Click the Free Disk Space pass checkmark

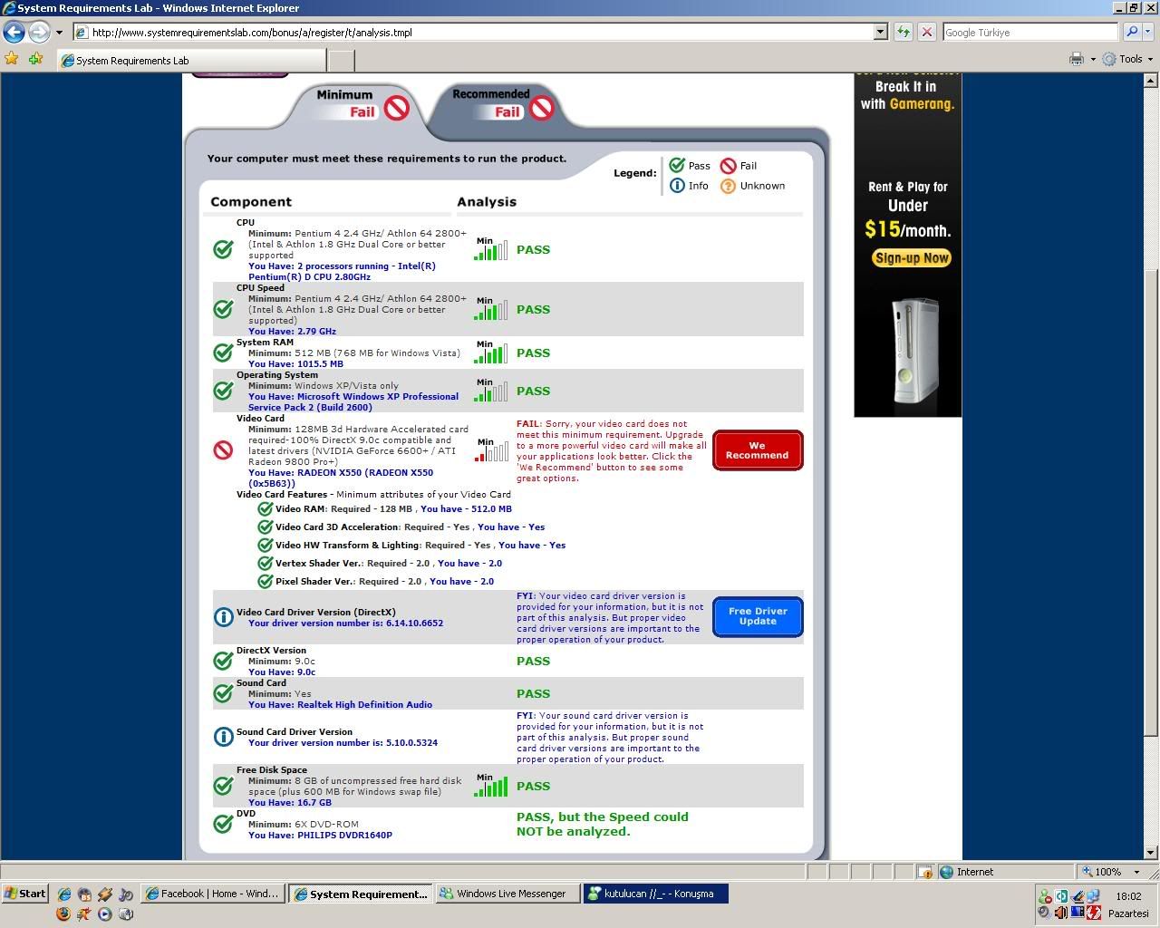(223, 786)
